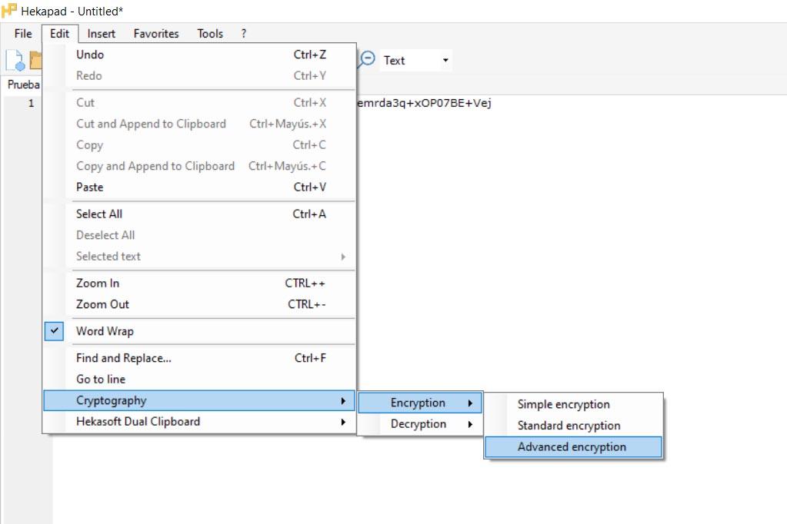The image size is (787, 524).
Task: Close the Edit menu
Action: [x=60, y=34]
